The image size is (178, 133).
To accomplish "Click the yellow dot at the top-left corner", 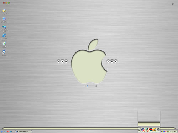I will pyautogui.click(x=6, y=3).
